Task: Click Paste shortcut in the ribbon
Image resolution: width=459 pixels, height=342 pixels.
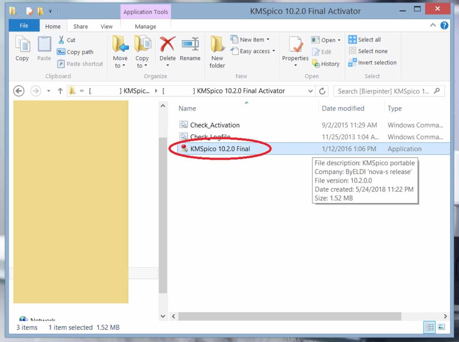Action: (80, 64)
